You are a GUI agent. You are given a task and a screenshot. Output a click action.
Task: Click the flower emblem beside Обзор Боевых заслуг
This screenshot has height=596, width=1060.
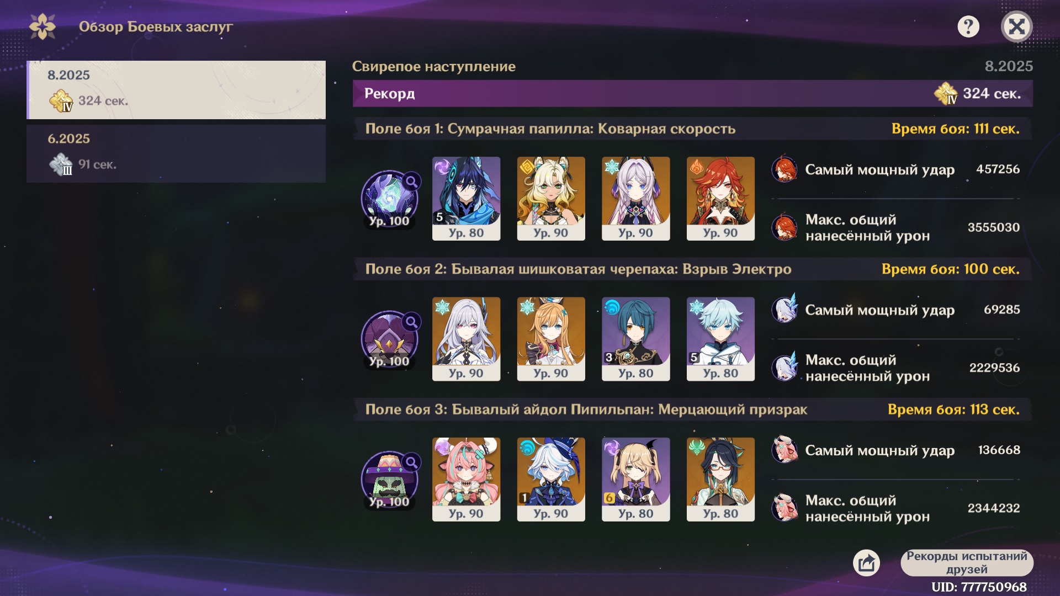point(43,26)
